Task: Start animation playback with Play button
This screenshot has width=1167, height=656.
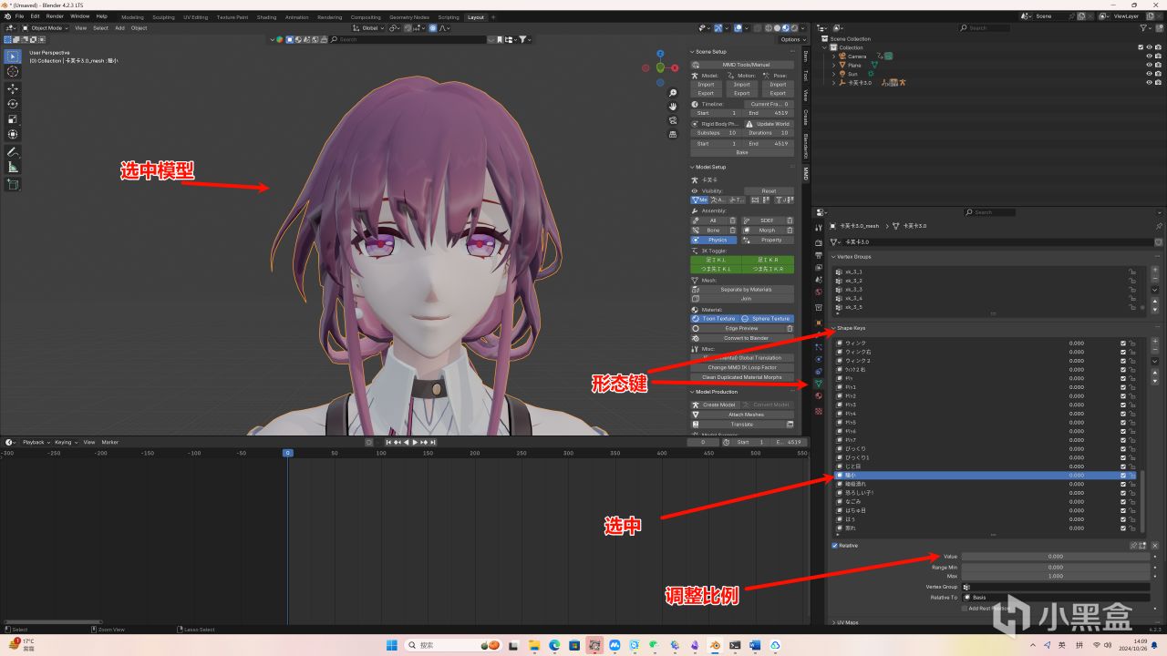Action: [415, 442]
